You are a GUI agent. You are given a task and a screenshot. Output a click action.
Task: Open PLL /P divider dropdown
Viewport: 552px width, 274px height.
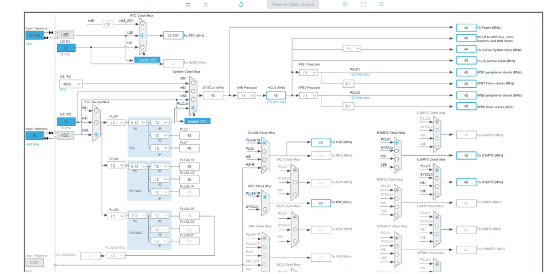[x=160, y=148]
